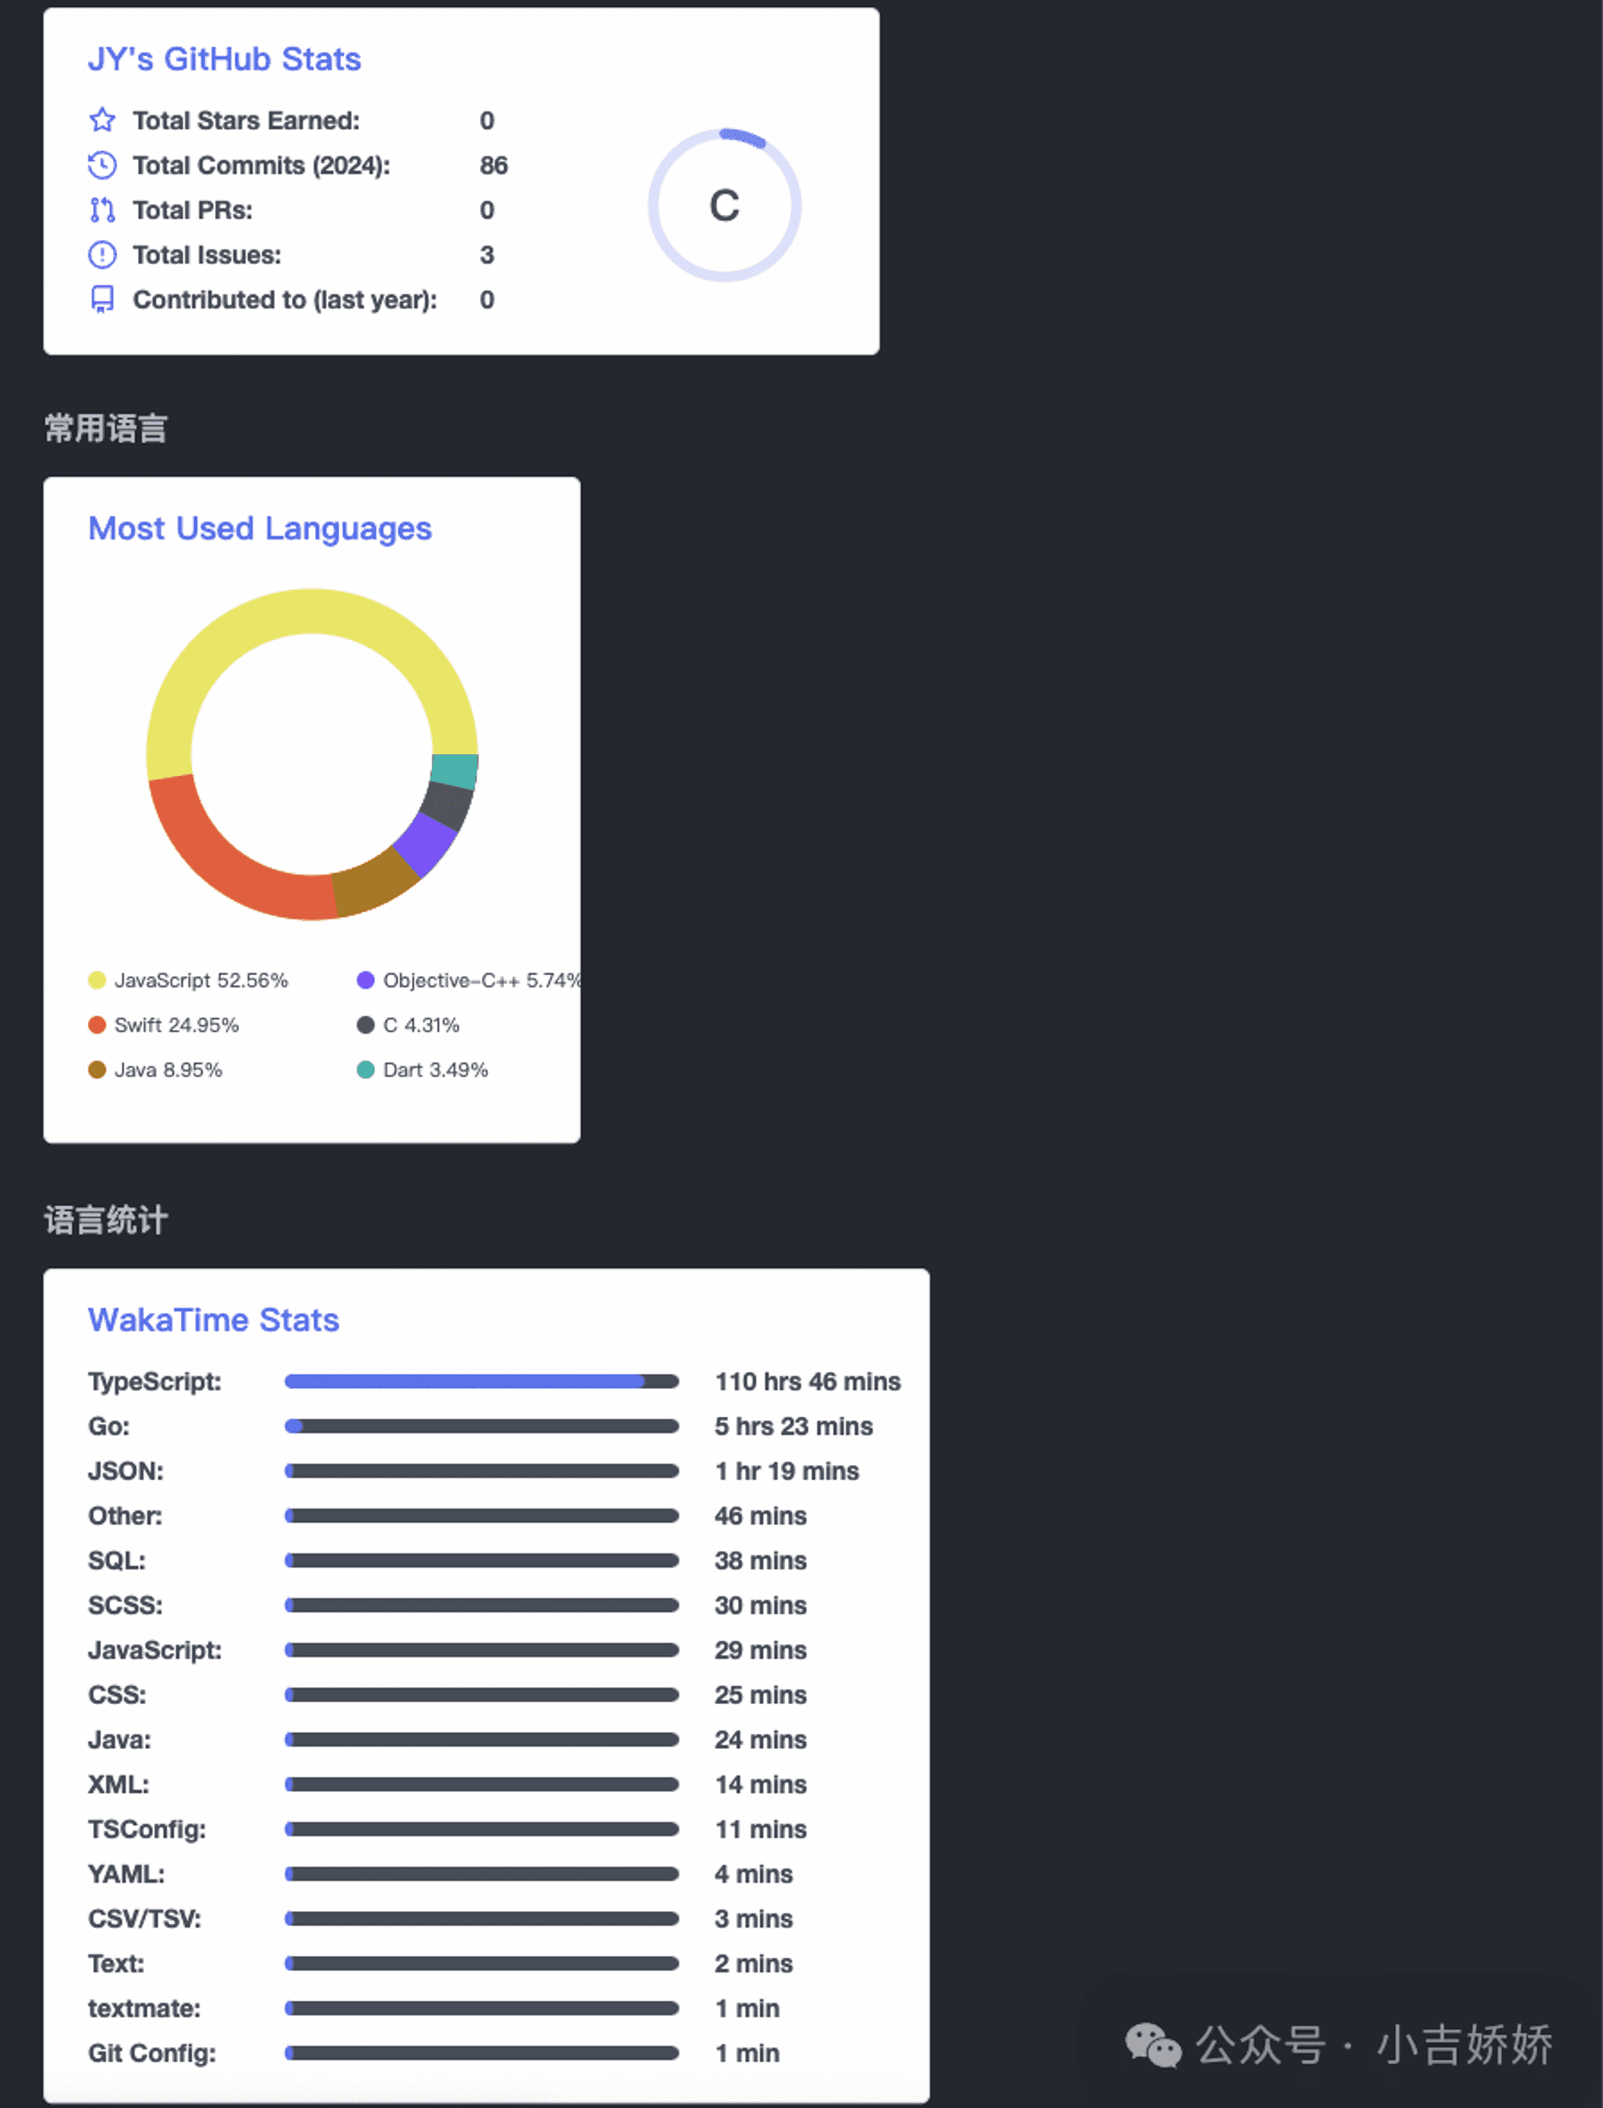The width and height of the screenshot is (1603, 2108).
Task: Click the Most Used Languages title
Action: [260, 529]
